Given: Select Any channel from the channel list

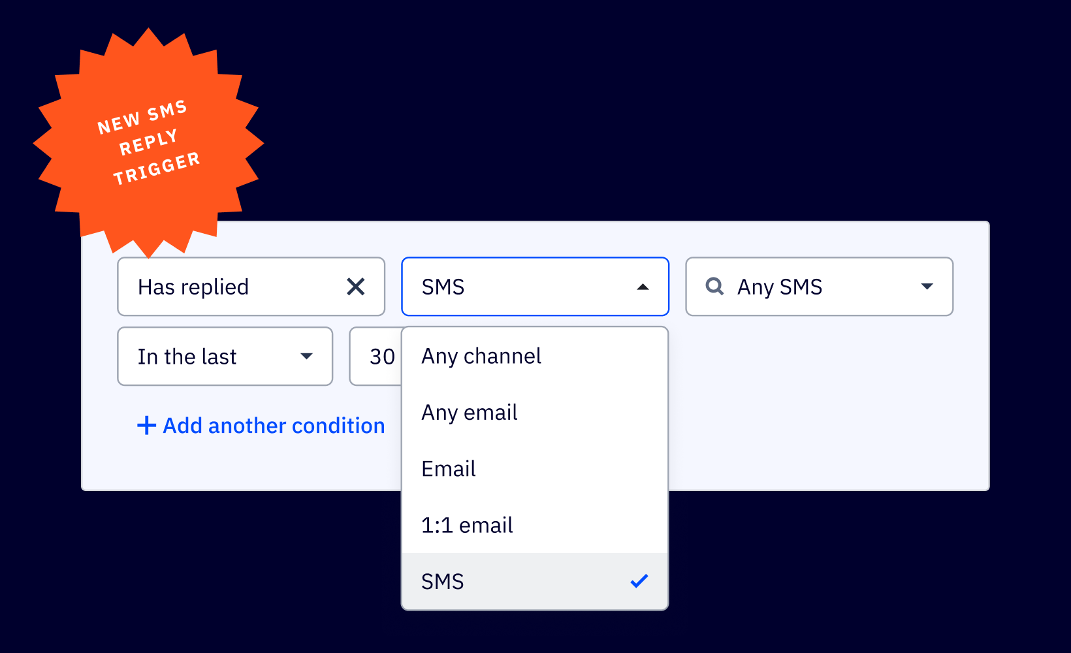Looking at the screenshot, I should pos(481,356).
